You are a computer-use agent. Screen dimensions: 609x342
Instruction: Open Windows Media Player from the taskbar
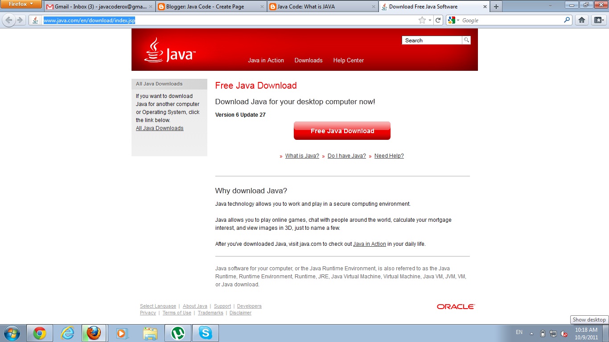122,333
